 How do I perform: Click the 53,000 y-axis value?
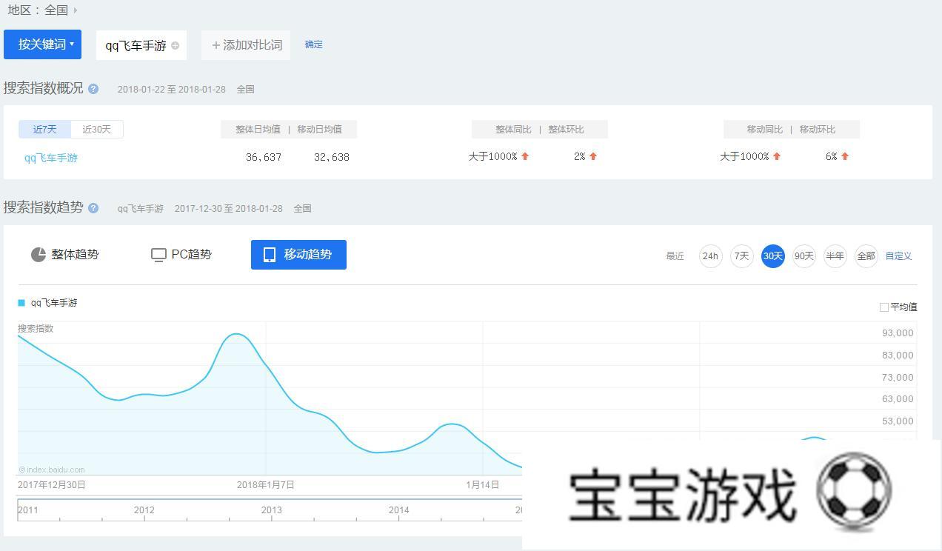898,421
